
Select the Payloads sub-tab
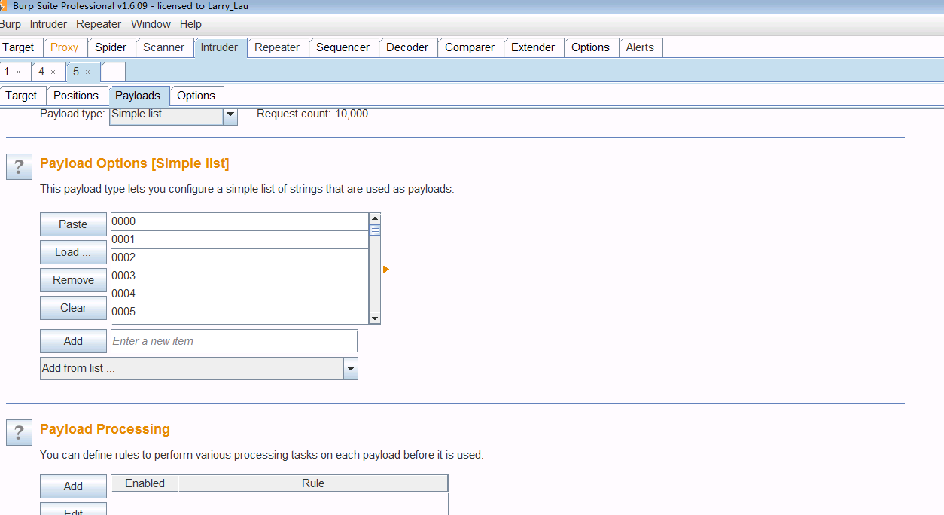pos(138,96)
